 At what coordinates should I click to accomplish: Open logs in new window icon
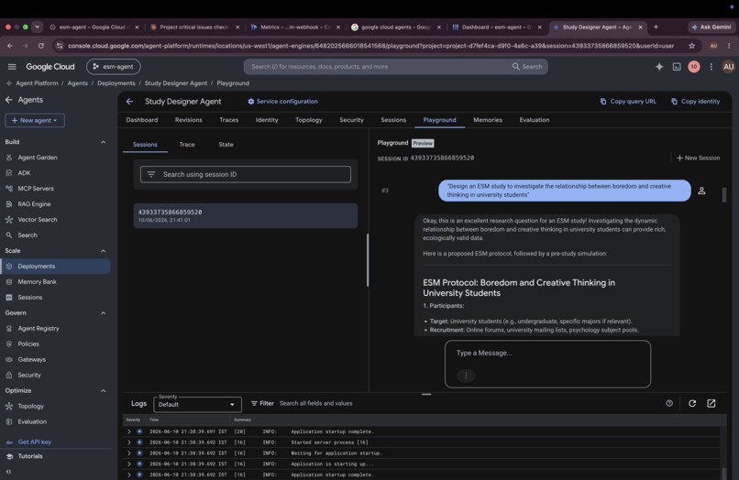coord(711,403)
